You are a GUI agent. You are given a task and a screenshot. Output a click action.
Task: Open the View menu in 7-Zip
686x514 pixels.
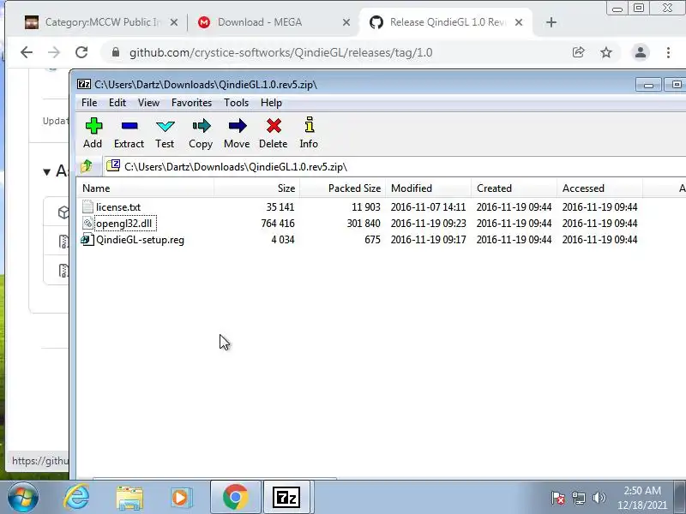click(148, 102)
